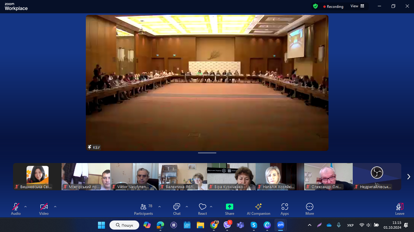Click the encryption shield icon
The image size is (414, 232).
pyautogui.click(x=315, y=6)
